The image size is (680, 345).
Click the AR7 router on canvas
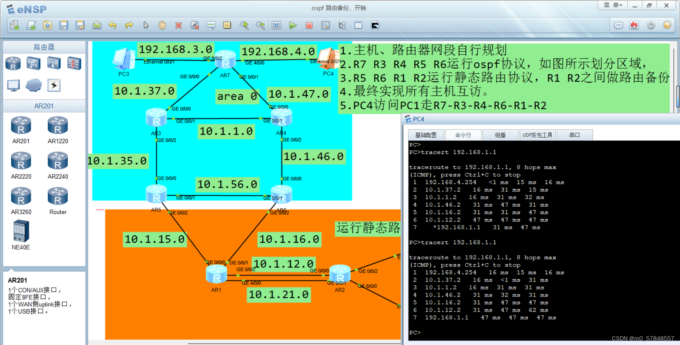(x=225, y=60)
